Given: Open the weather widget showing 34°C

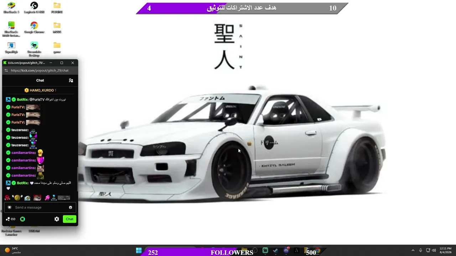Looking at the screenshot, I should [x=12, y=250].
